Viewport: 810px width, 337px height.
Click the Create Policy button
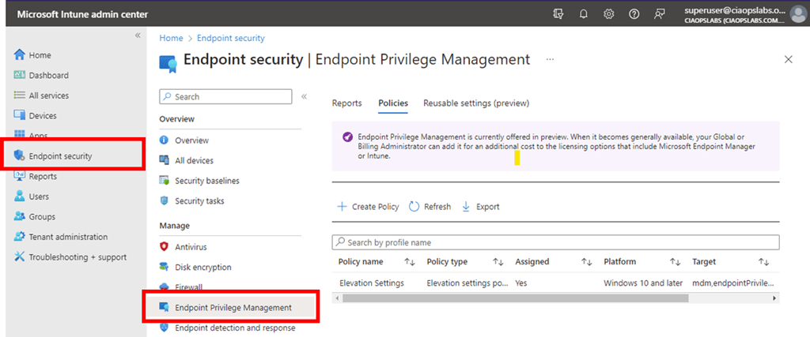(x=368, y=207)
